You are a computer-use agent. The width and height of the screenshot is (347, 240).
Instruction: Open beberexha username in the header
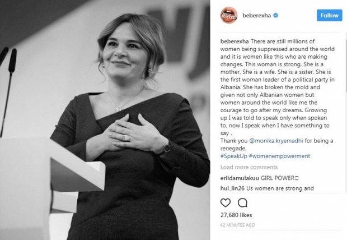[256, 15]
